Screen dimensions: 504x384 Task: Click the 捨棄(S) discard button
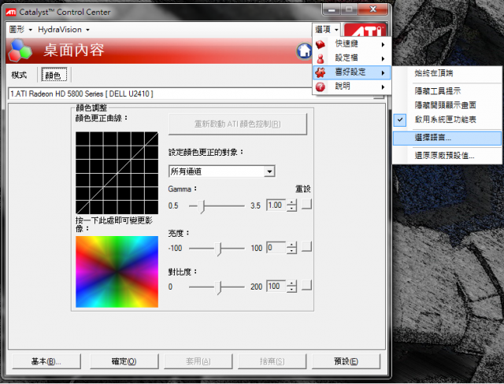pos(272,361)
